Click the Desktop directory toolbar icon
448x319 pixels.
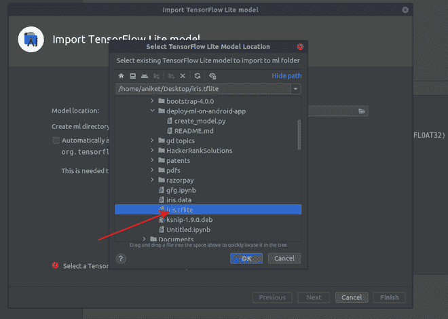pyautogui.click(x=133, y=76)
